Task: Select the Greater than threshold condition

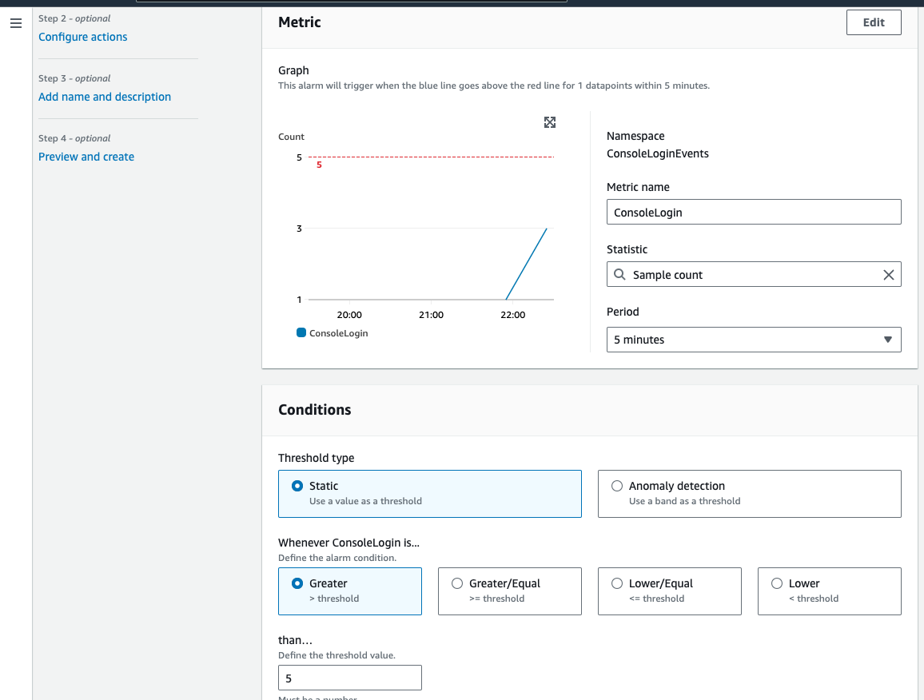Action: tap(297, 583)
